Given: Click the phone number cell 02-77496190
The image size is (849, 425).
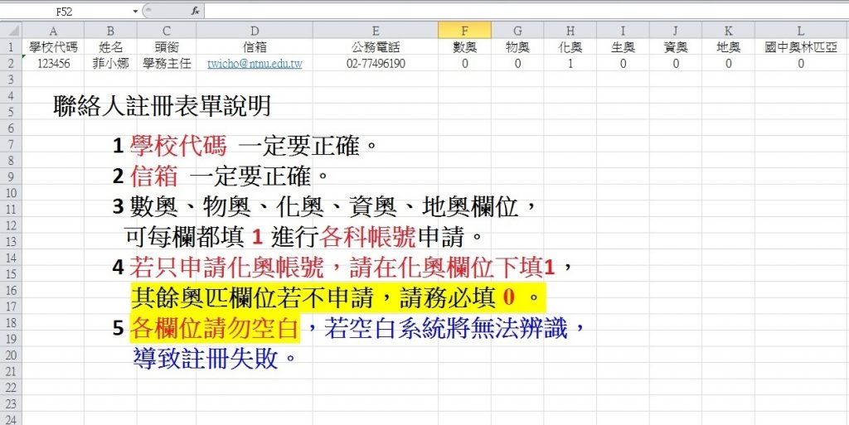Looking at the screenshot, I should (x=376, y=63).
